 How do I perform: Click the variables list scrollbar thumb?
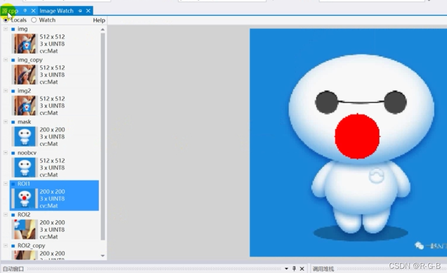[x=103, y=137]
